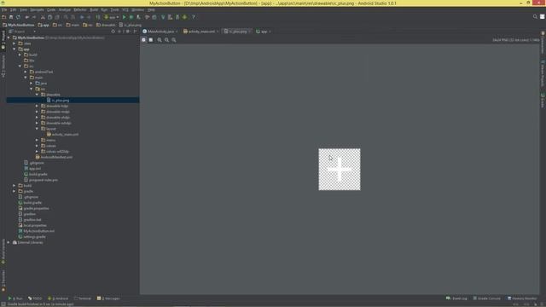Click the Debug app button
This screenshot has height=307, width=546.
pos(131,17)
